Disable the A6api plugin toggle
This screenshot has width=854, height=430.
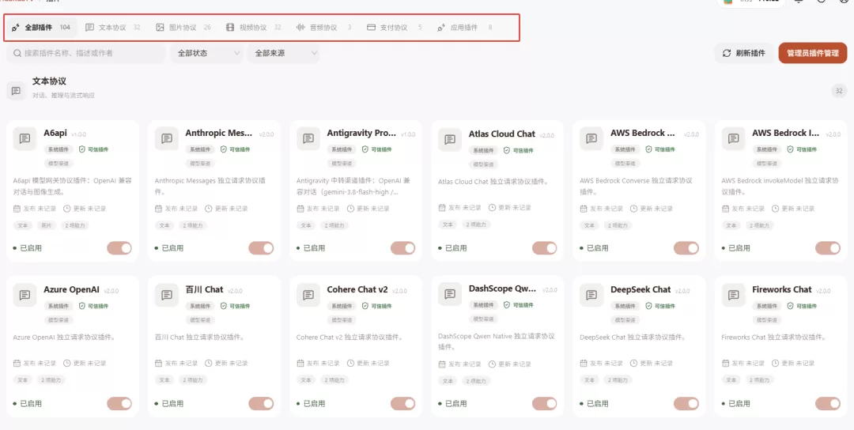click(x=119, y=248)
